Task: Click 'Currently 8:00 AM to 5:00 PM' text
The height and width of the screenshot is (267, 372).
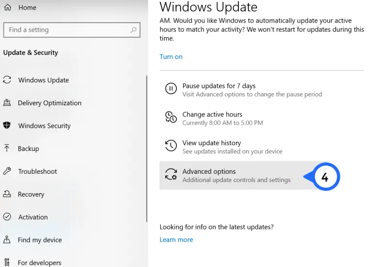Action: [222, 123]
